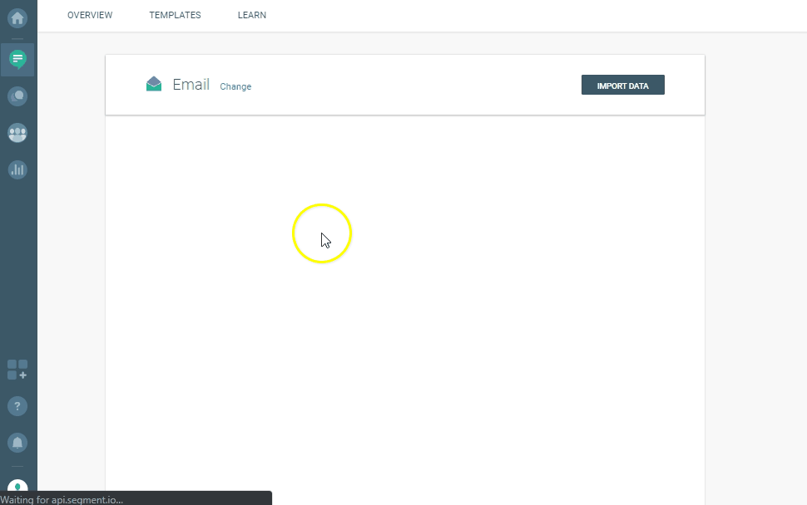Open the Help question mark icon

coord(17,406)
